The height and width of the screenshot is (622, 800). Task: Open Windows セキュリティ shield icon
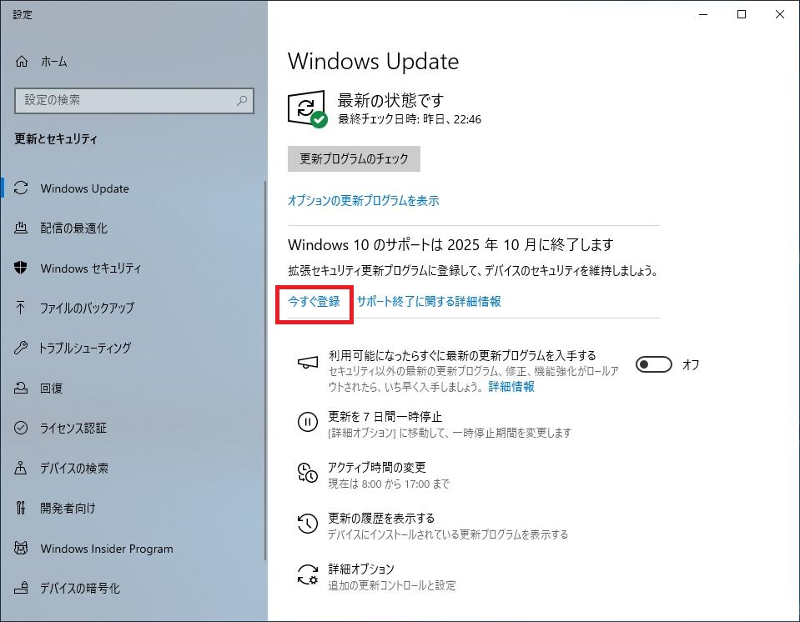click(23, 268)
